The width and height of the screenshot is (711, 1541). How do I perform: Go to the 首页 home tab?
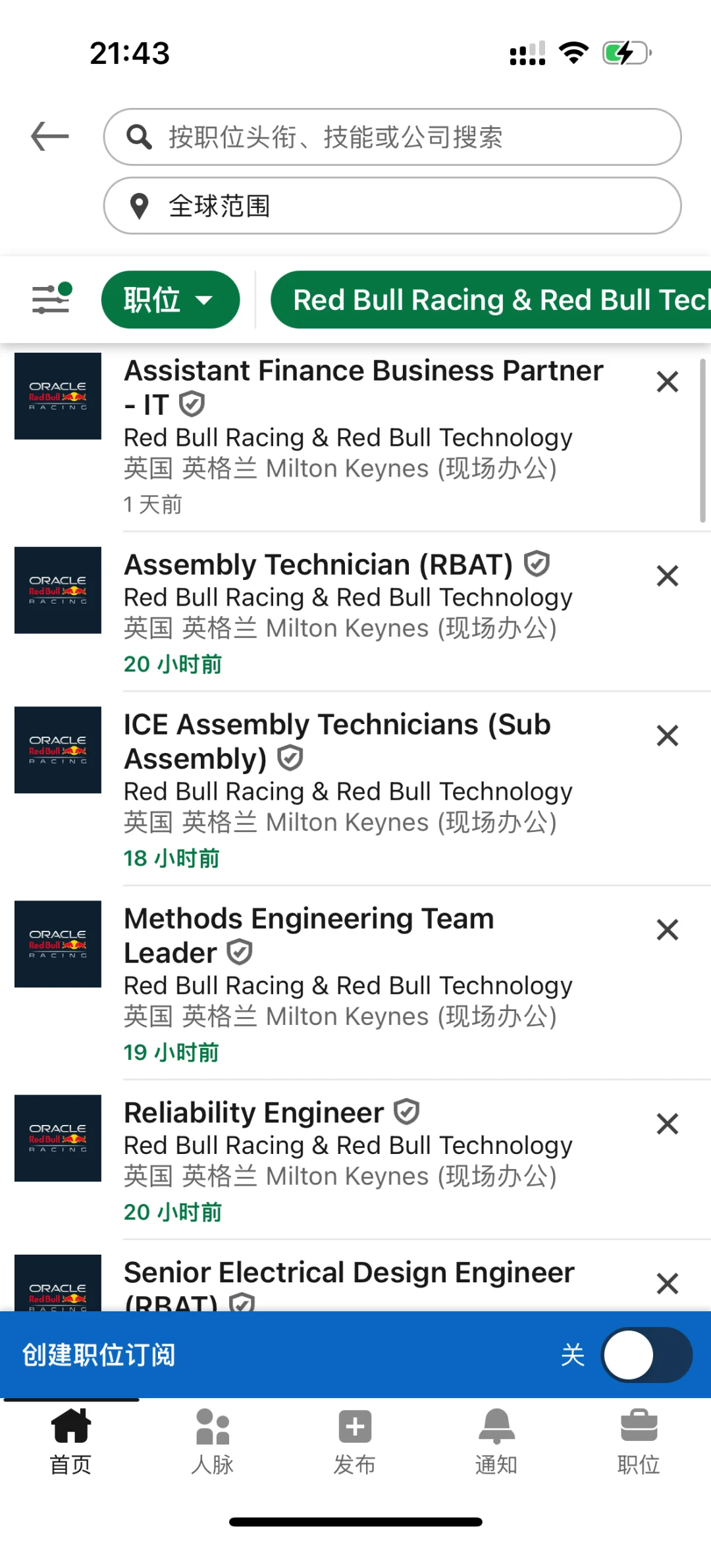click(x=70, y=1442)
